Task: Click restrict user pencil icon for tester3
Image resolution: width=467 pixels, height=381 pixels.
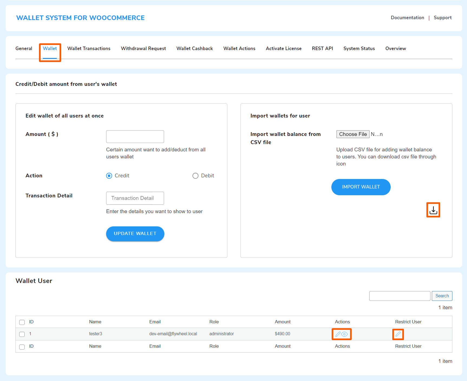Action: click(398, 334)
